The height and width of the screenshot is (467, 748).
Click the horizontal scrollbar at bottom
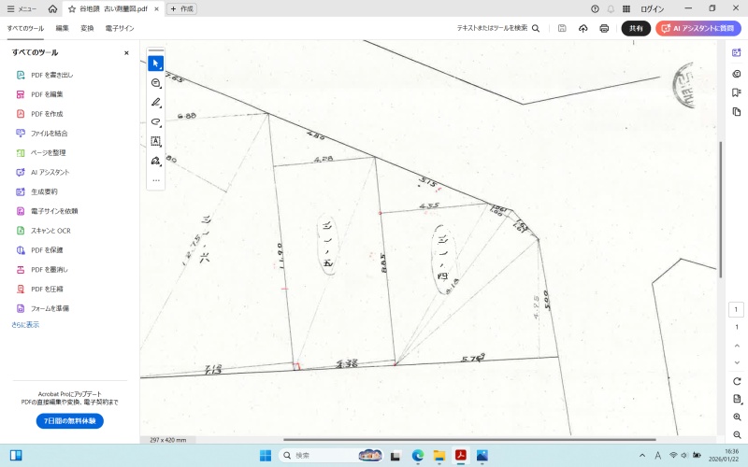467,439
